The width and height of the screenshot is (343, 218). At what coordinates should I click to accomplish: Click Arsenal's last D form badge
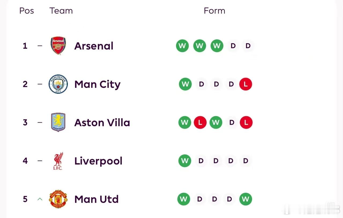[248, 46]
